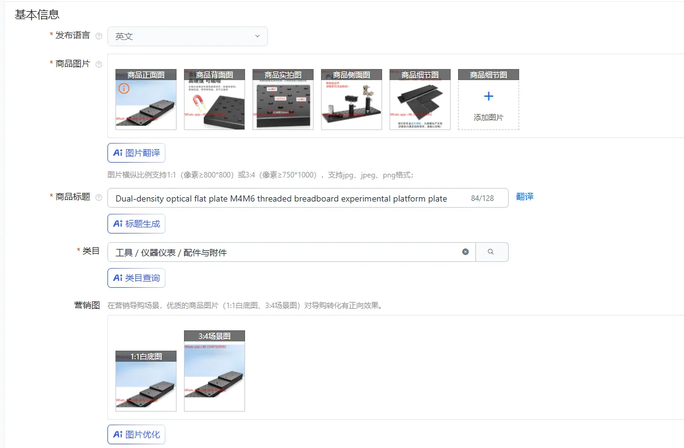
Task: Select the 商品正面图 thumbnail
Action: tap(146, 99)
